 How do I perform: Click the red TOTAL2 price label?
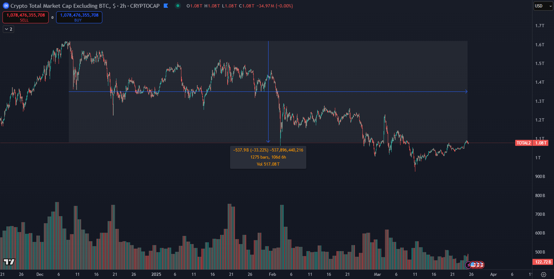click(x=524, y=143)
